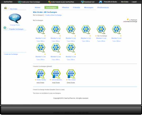Open the Preferences tab
Image resolution: width=142 pixels, height=124 pixels.
(x=103, y=8)
